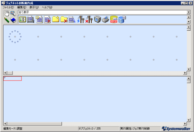Viewport: 194px width, 132px height.
Task: Maximize the ジョブネットの新規作成 window
Action: [x=186, y=3]
